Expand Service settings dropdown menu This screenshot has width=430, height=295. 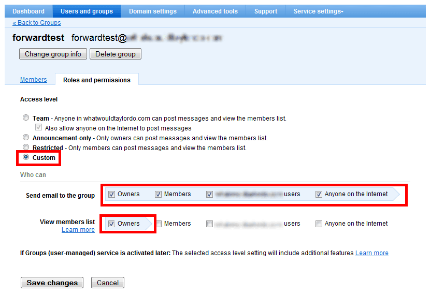pyautogui.click(x=318, y=11)
